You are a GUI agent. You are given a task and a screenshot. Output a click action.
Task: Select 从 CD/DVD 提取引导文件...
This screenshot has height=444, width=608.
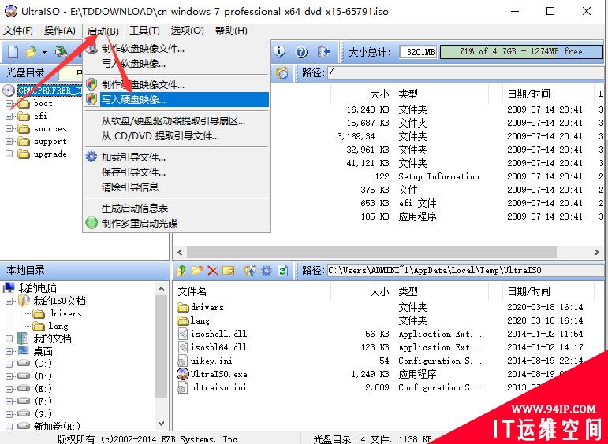(177, 136)
